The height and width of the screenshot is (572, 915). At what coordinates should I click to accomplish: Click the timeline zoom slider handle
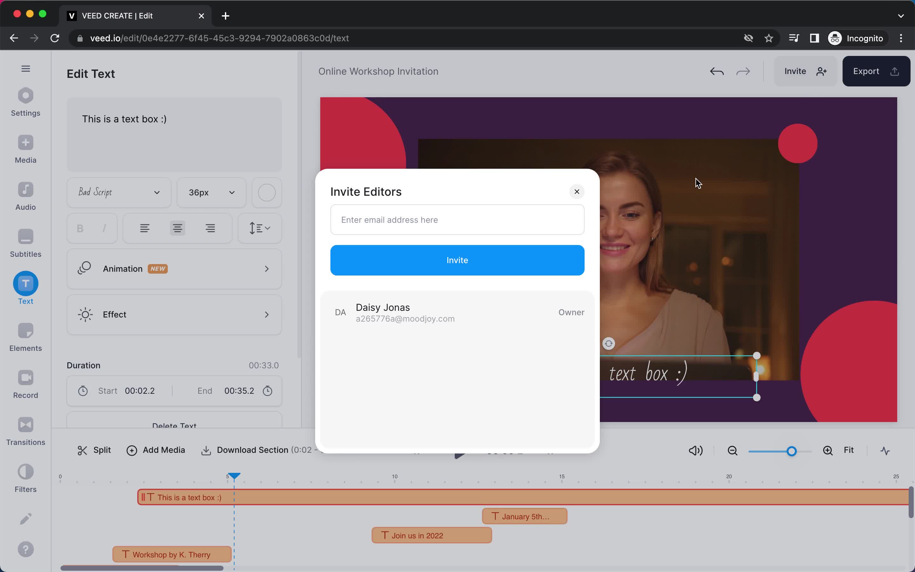(x=791, y=451)
